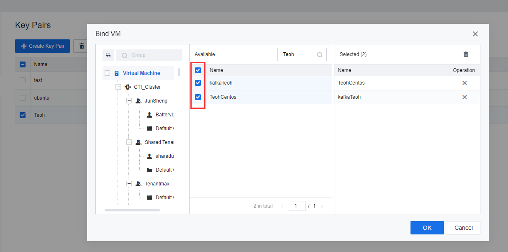508x252 pixels.
Task: Click the next page arrow
Action: [x=322, y=206]
